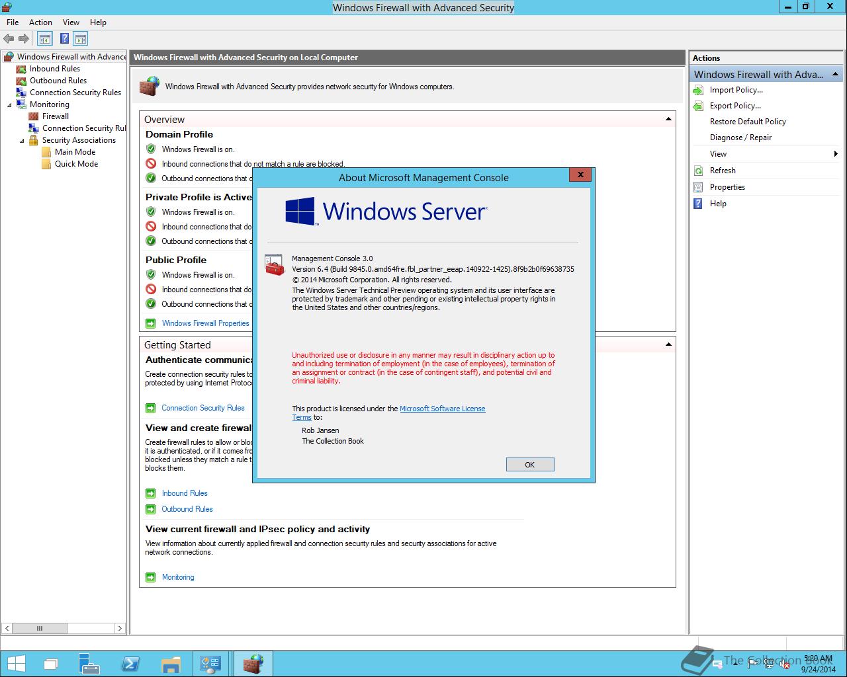
Task: Select Main Mode folder
Action: point(75,152)
